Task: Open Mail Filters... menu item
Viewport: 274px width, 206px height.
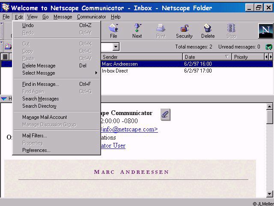Action: point(57,136)
